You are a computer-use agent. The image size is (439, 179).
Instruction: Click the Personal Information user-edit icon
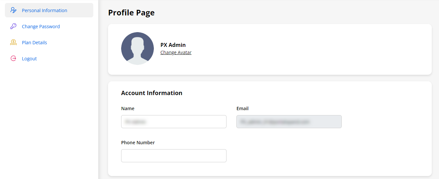pos(13,10)
